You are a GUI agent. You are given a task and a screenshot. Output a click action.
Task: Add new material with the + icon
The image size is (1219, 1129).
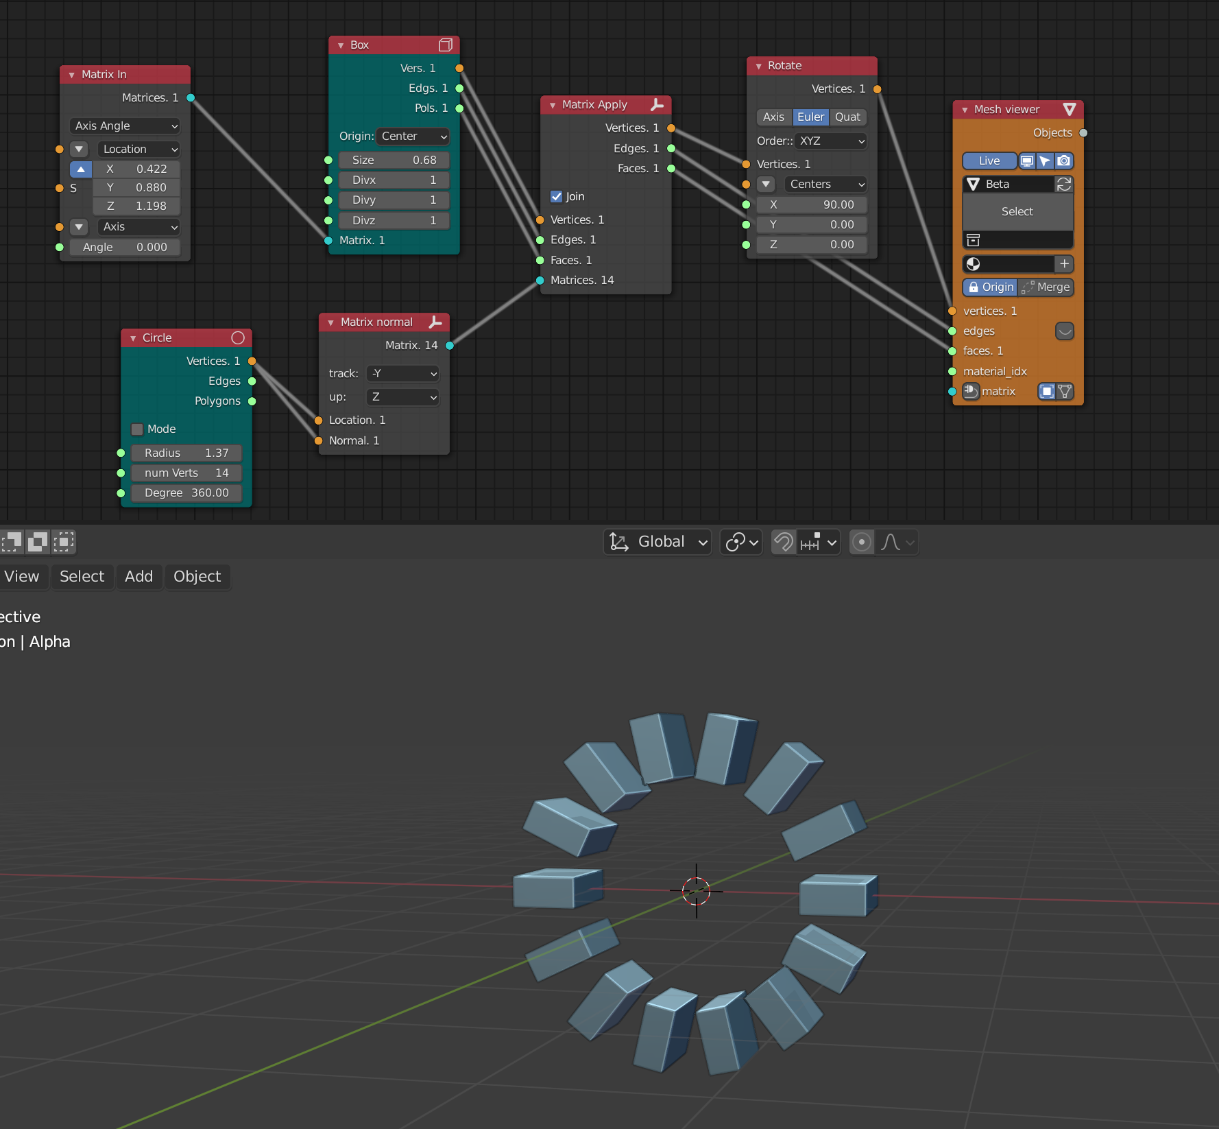pyautogui.click(x=1064, y=264)
